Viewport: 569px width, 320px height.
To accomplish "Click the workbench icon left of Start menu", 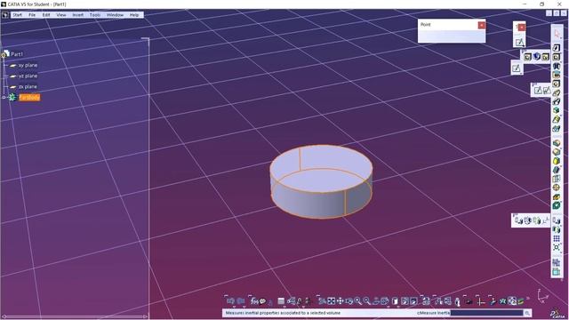I will tap(5, 15).
